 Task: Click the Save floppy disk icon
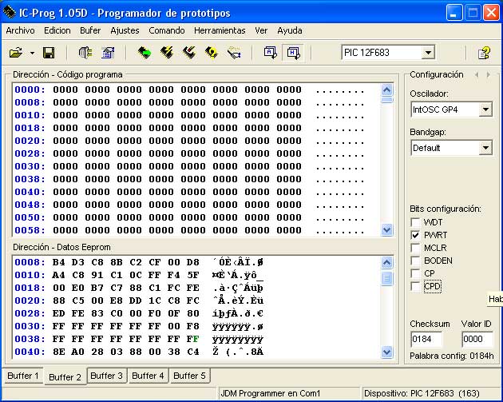(x=48, y=53)
